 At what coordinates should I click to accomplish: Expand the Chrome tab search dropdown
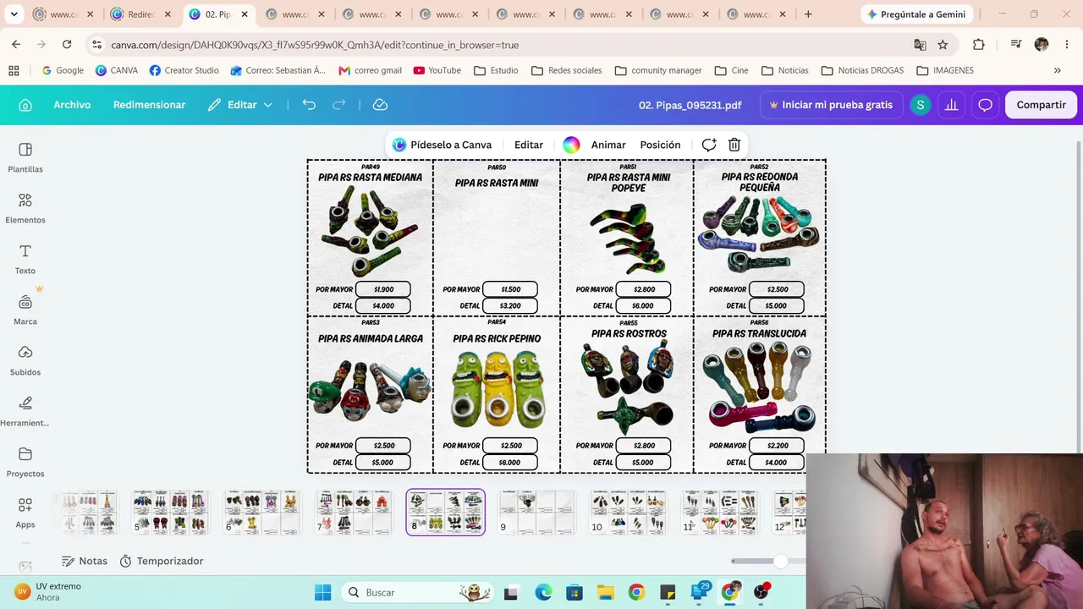14,14
